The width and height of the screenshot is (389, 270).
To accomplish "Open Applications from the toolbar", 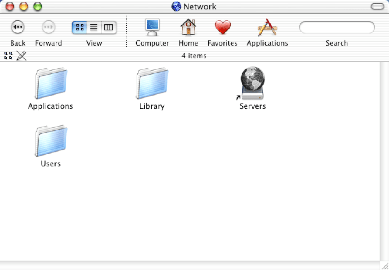I will [267, 28].
